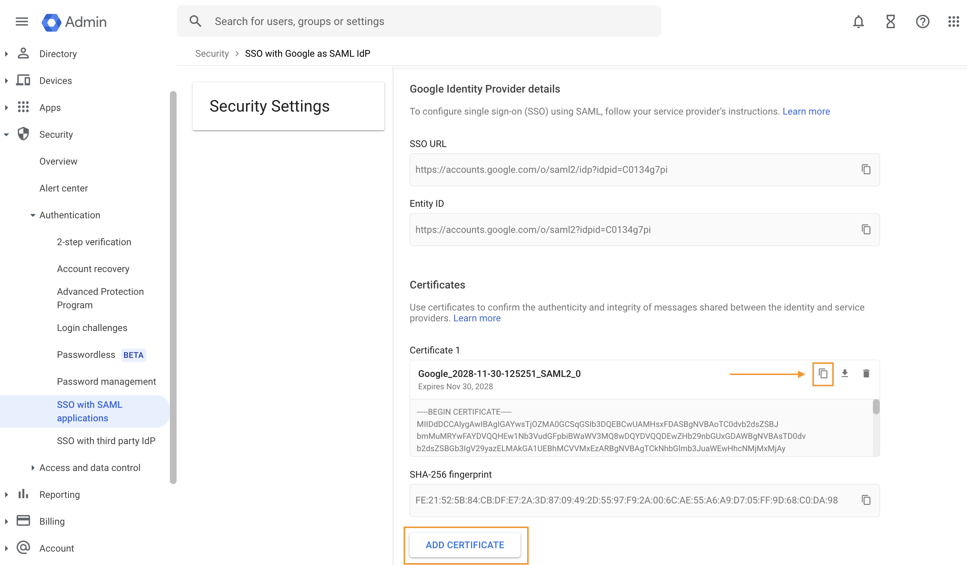This screenshot has height=565, width=967.
Task: Open Account recovery settings
Action: point(93,268)
